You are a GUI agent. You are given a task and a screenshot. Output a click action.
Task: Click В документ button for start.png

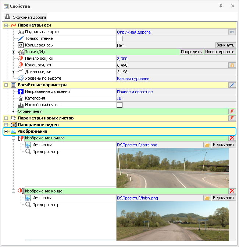(x=224, y=145)
